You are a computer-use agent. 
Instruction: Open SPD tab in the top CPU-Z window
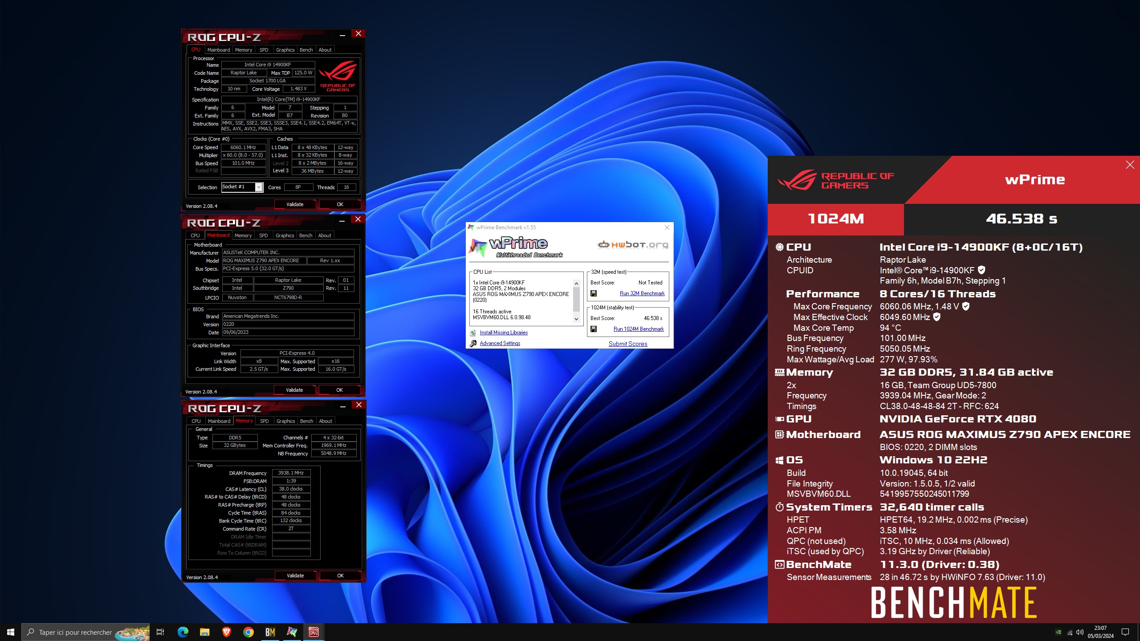pyautogui.click(x=264, y=50)
